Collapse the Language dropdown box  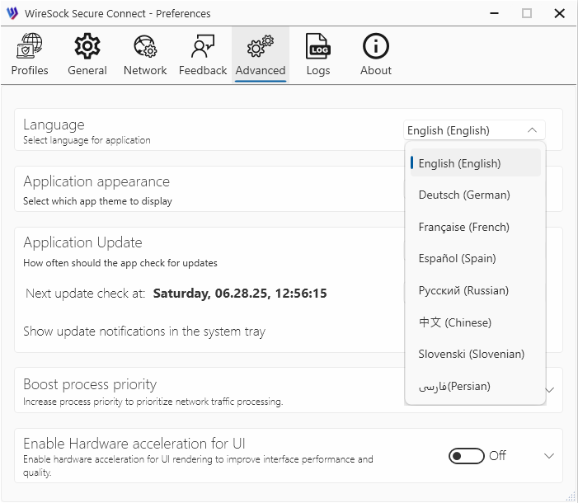[474, 130]
